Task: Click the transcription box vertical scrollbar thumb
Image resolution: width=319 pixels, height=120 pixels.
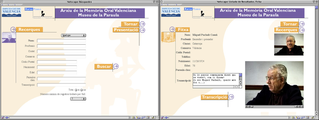Action: tap(240, 75)
